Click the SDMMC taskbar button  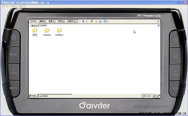55,96
